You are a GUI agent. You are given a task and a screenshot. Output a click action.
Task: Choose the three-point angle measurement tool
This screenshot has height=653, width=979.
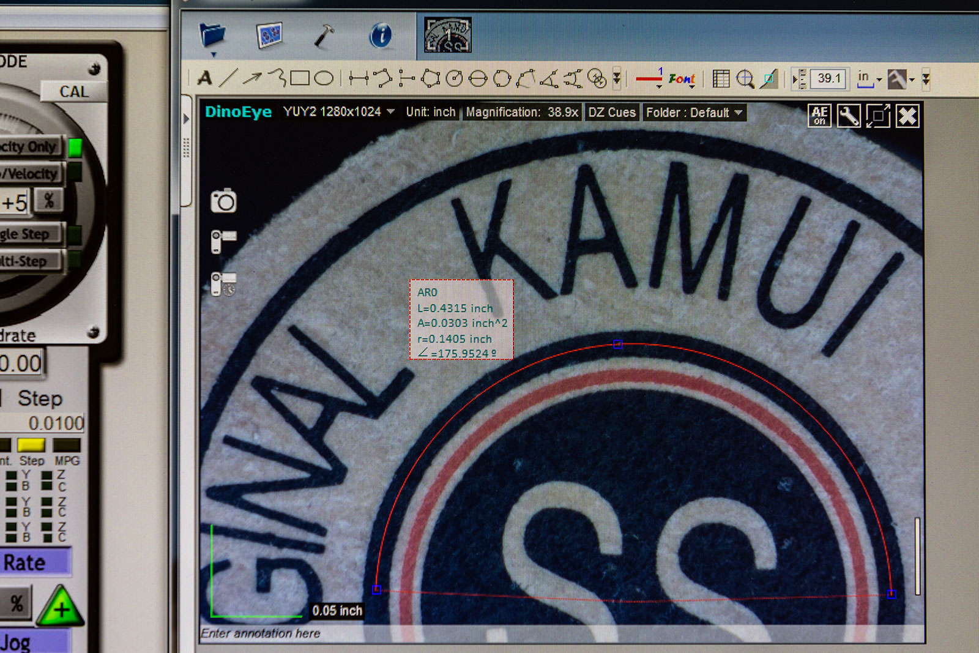pyautogui.click(x=549, y=78)
